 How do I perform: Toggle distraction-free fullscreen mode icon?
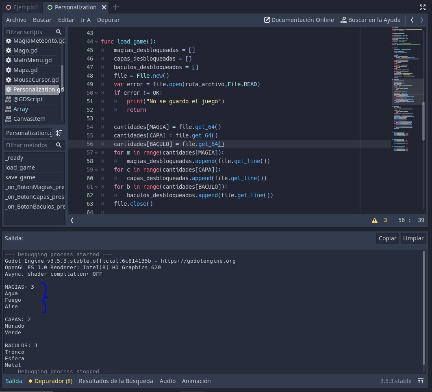422,7
